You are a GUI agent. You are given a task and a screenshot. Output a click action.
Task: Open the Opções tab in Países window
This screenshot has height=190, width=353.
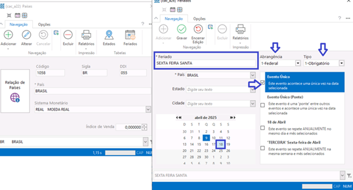43,25
